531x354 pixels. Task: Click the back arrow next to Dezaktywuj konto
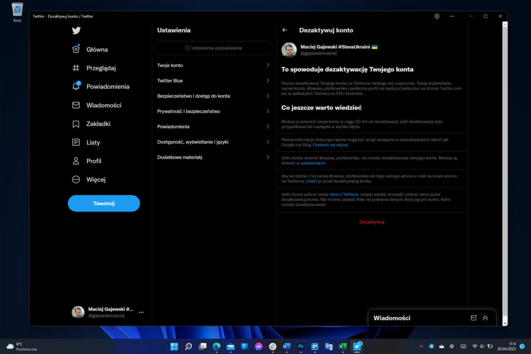click(285, 30)
